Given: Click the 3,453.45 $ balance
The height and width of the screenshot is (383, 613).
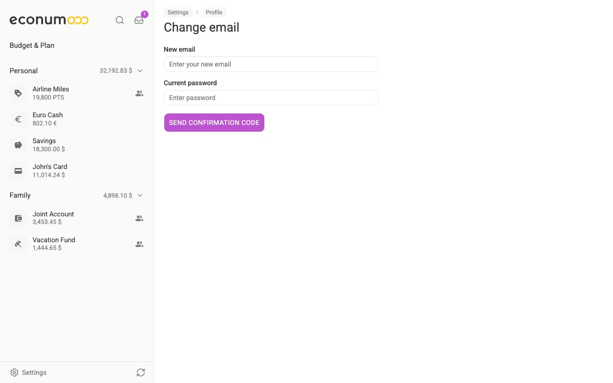Looking at the screenshot, I should click(x=47, y=222).
